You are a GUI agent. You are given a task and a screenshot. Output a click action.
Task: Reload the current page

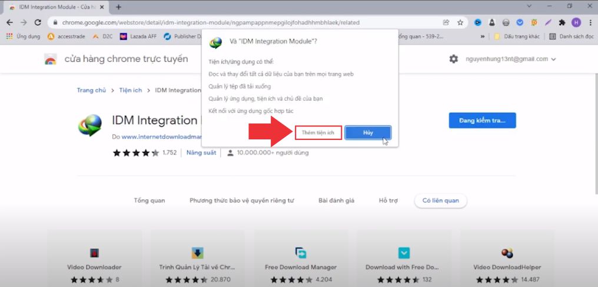click(x=38, y=22)
